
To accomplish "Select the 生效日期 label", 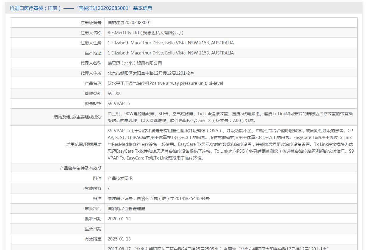I will [x=93, y=229].
